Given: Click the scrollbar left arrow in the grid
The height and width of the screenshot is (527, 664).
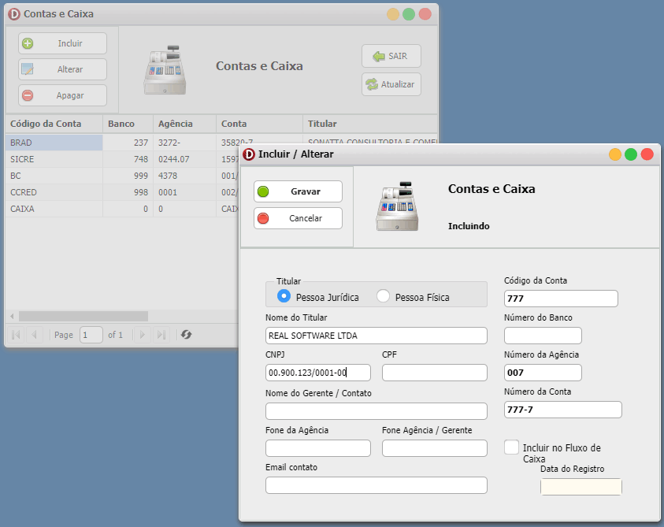Looking at the screenshot, I should click(12, 316).
